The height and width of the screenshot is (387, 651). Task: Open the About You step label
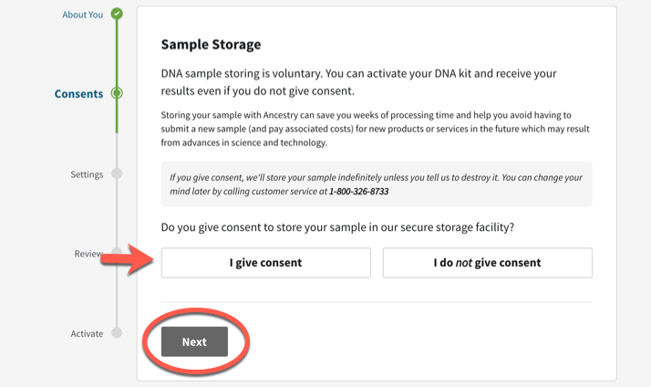(83, 15)
